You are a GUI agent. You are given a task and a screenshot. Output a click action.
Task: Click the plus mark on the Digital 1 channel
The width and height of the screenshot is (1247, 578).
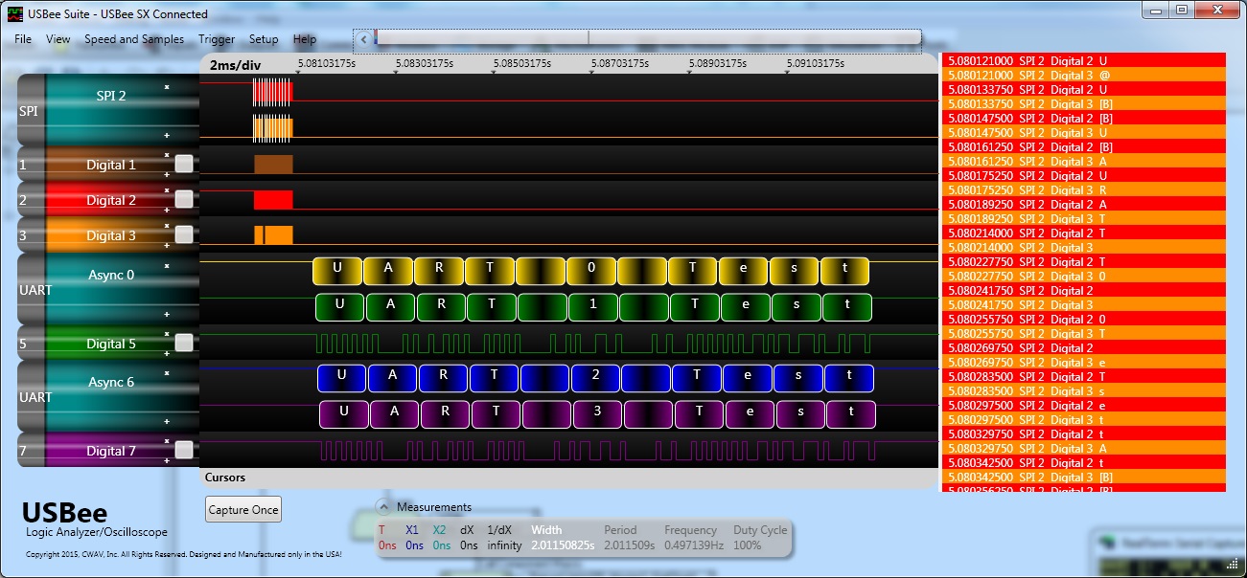tap(166, 174)
